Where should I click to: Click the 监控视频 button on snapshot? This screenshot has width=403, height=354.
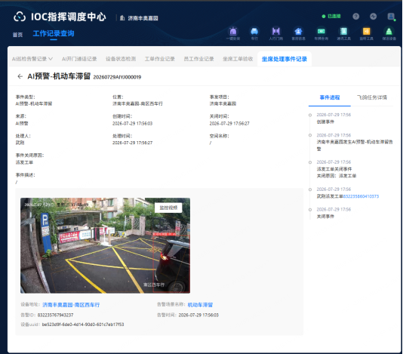(x=168, y=208)
